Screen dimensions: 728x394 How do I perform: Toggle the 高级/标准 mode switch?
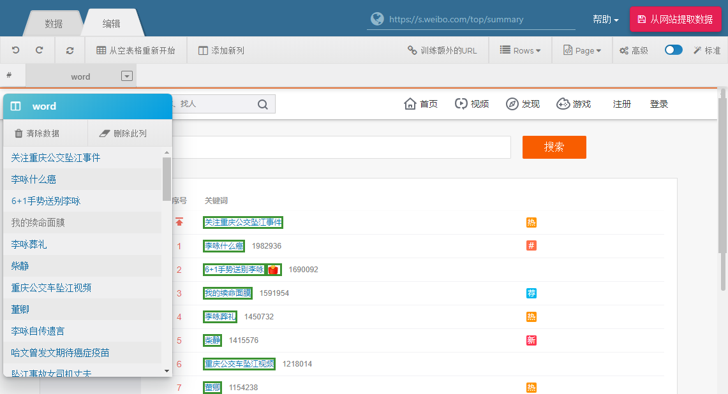click(x=673, y=50)
